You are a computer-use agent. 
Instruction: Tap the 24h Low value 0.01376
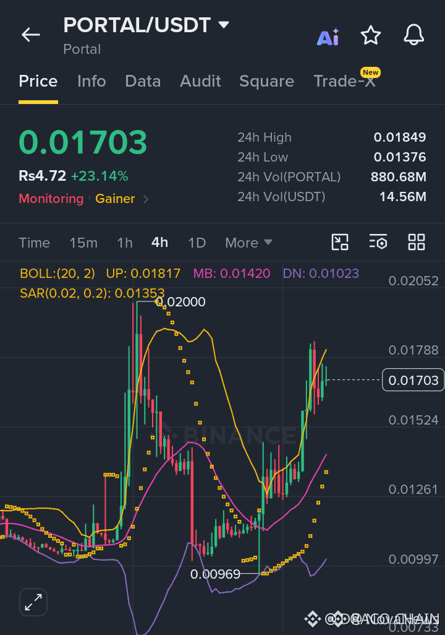point(400,157)
